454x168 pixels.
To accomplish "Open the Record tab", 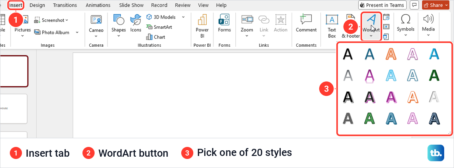I will [159, 5].
